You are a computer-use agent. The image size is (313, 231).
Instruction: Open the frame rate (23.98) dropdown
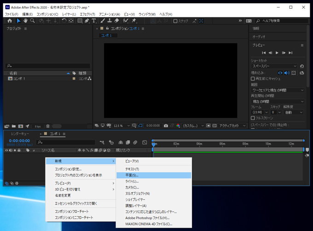260,112
